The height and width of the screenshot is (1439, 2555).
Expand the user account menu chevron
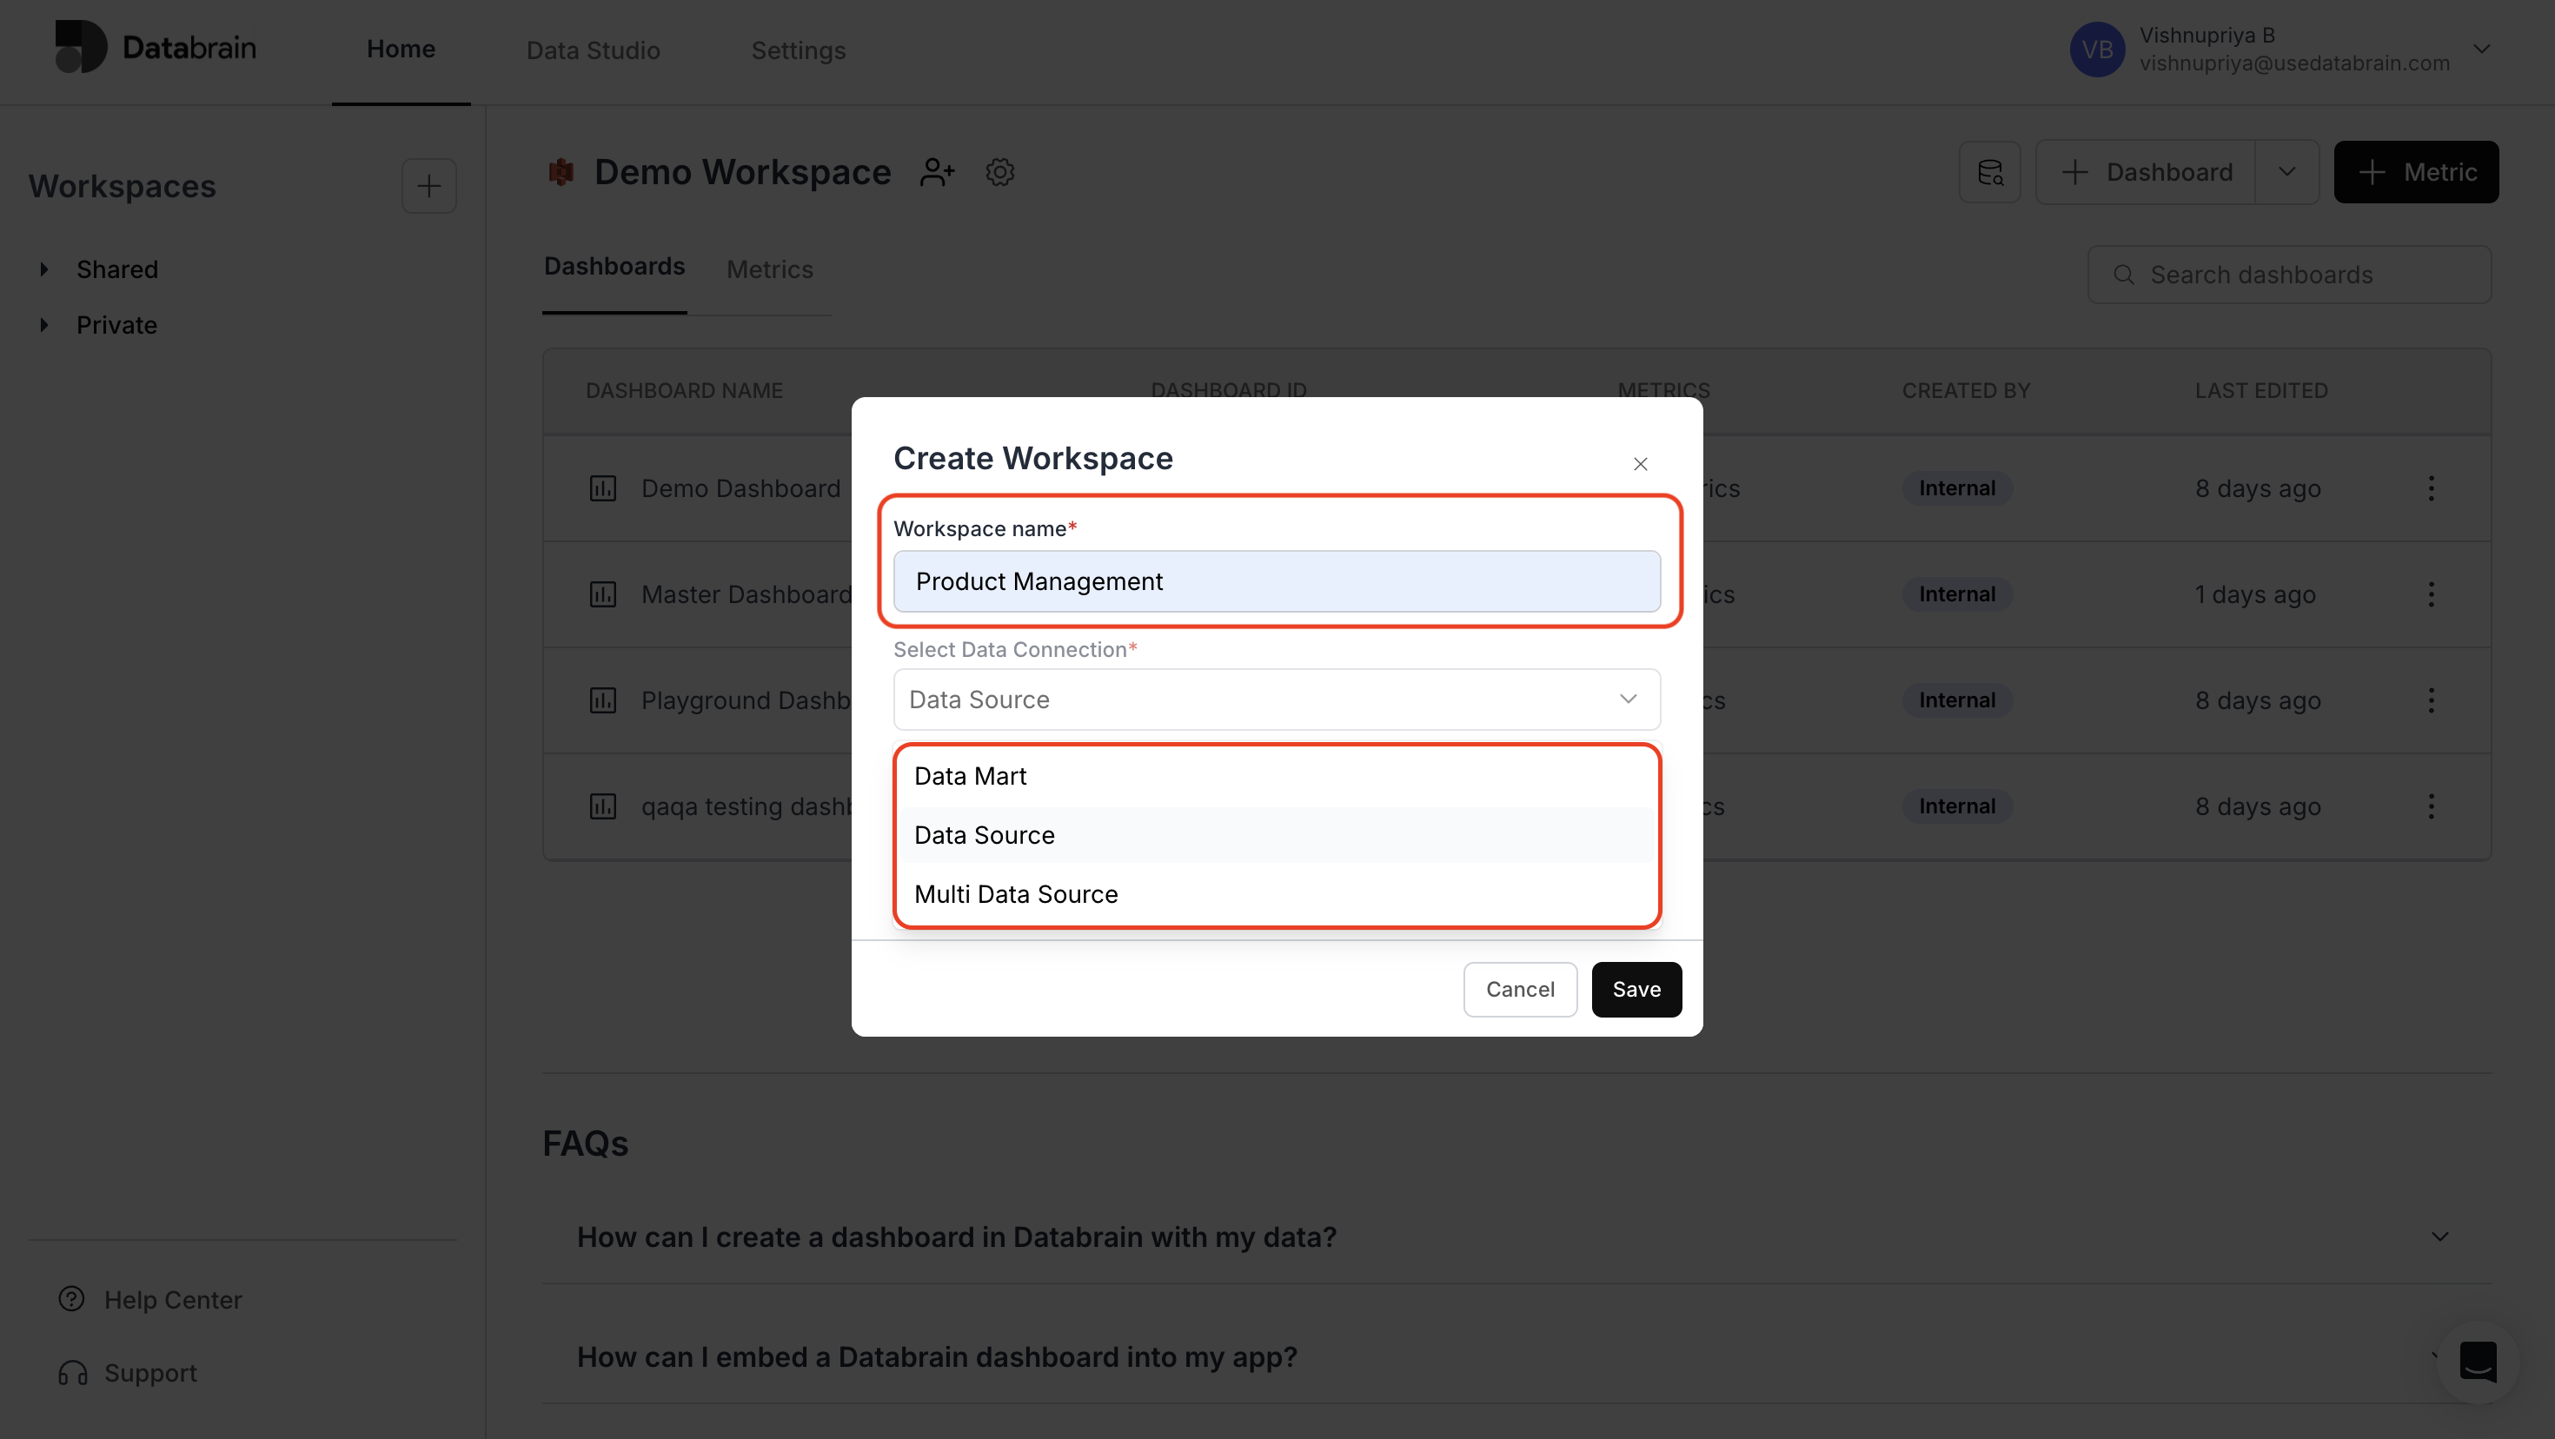click(x=2480, y=49)
